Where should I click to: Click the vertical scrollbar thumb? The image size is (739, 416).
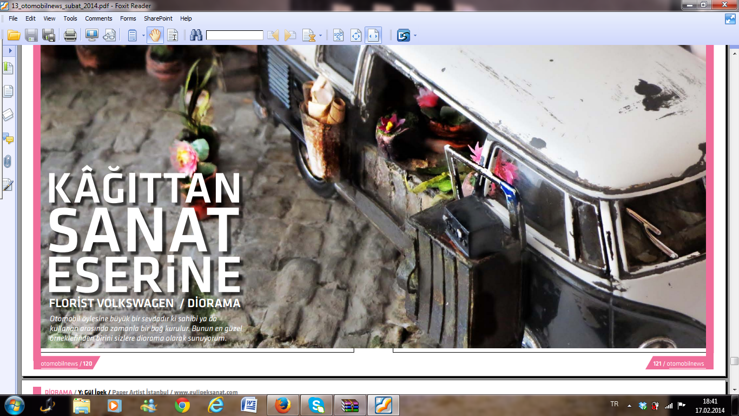734,361
